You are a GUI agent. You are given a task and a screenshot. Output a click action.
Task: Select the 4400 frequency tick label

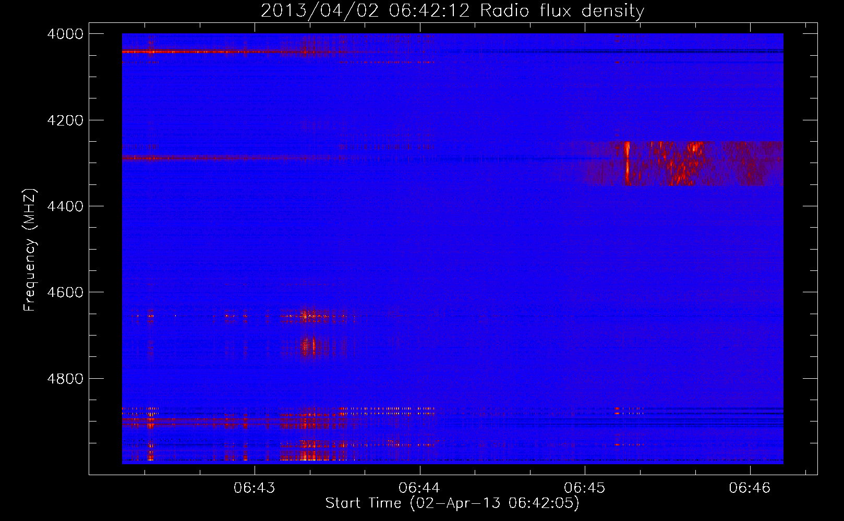click(65, 206)
